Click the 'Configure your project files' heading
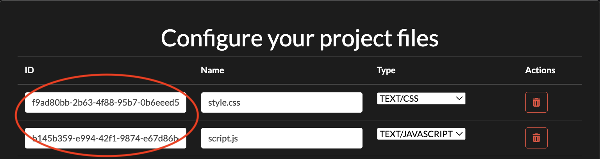Image resolution: width=600 pixels, height=159 pixels. tap(300, 38)
